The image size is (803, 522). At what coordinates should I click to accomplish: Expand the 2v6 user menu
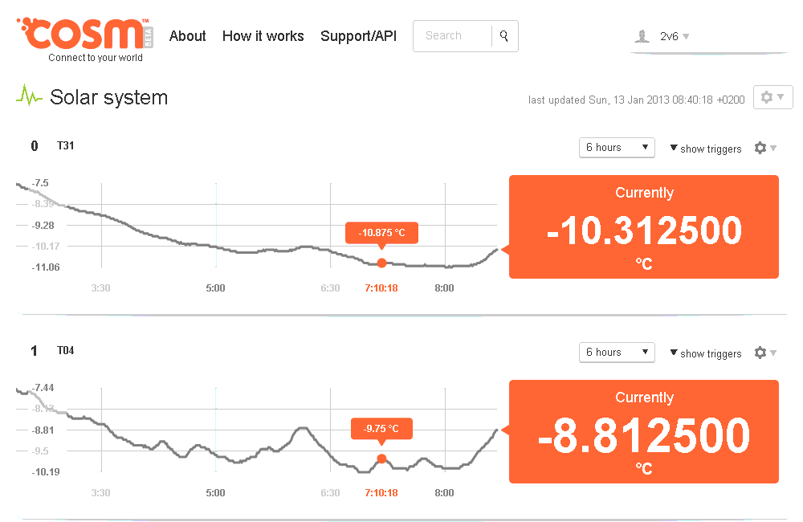click(x=675, y=36)
